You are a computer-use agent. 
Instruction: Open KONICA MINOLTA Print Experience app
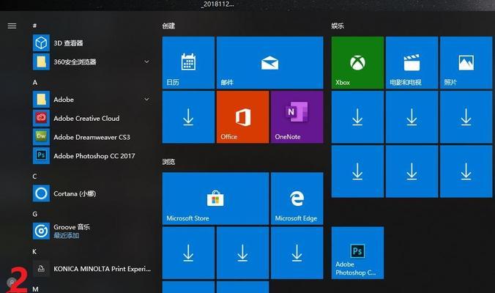pos(92,269)
